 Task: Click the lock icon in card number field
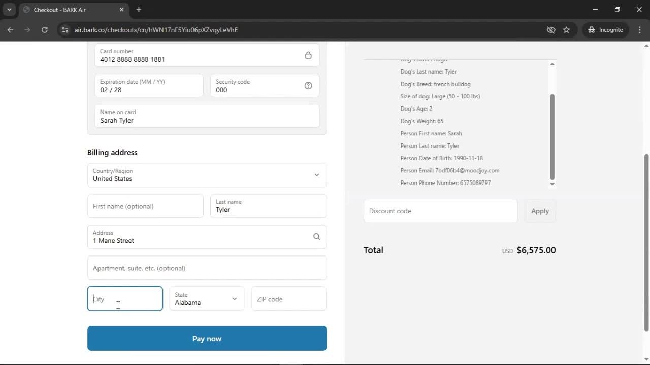tap(308, 55)
